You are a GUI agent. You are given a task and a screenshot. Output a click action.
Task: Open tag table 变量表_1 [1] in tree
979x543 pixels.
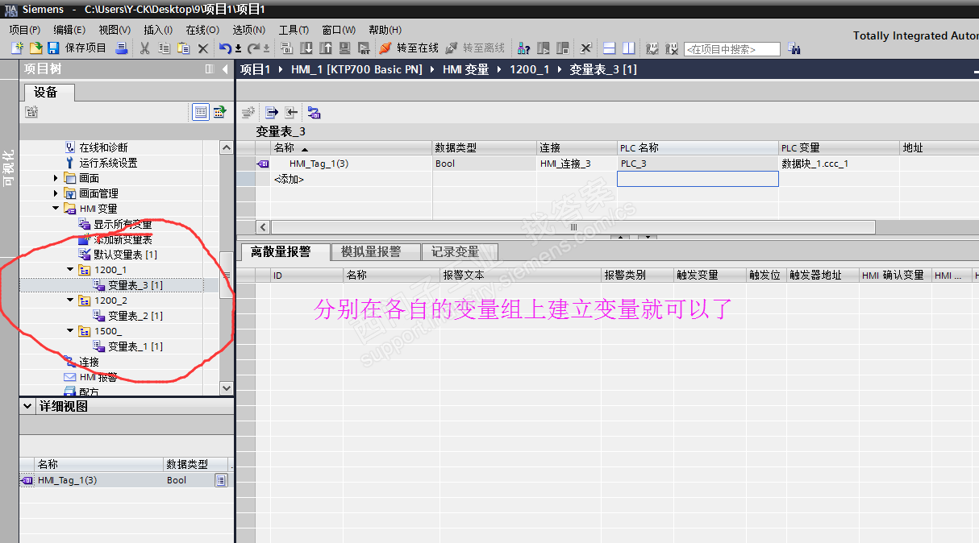pyautogui.click(x=135, y=346)
